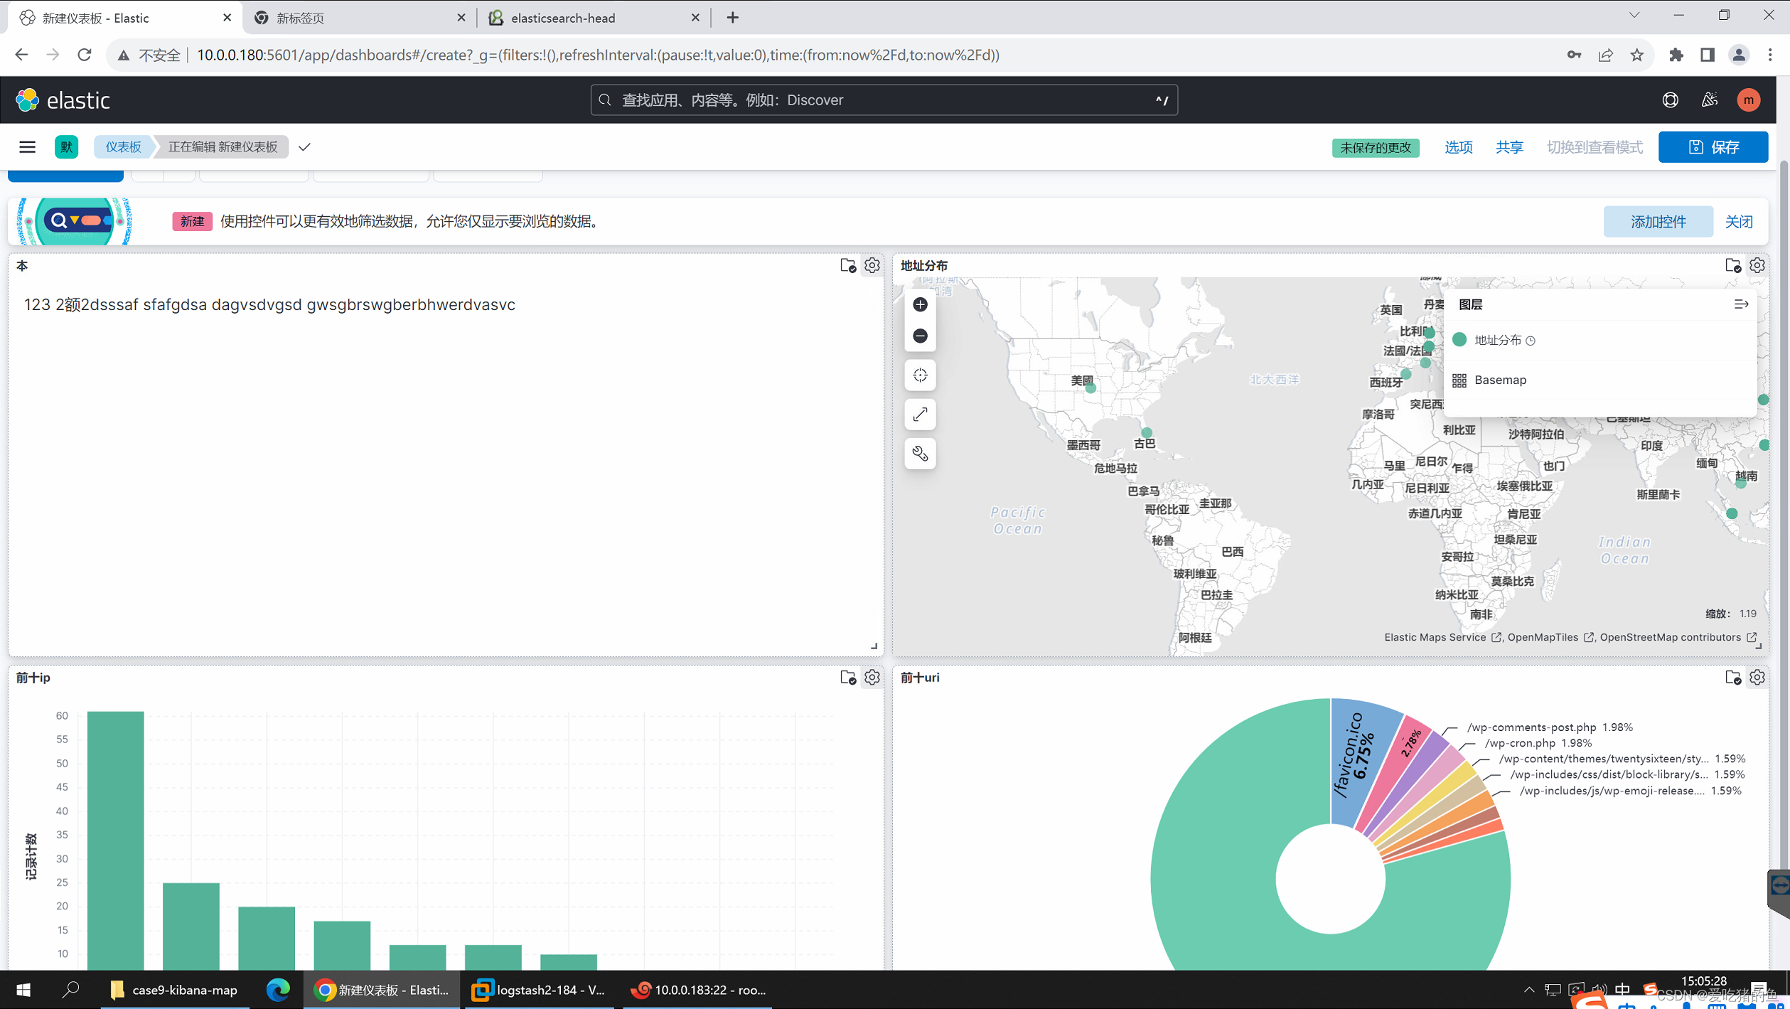Click the 新建 badge in banner
1790x1009 pixels.
tap(192, 222)
